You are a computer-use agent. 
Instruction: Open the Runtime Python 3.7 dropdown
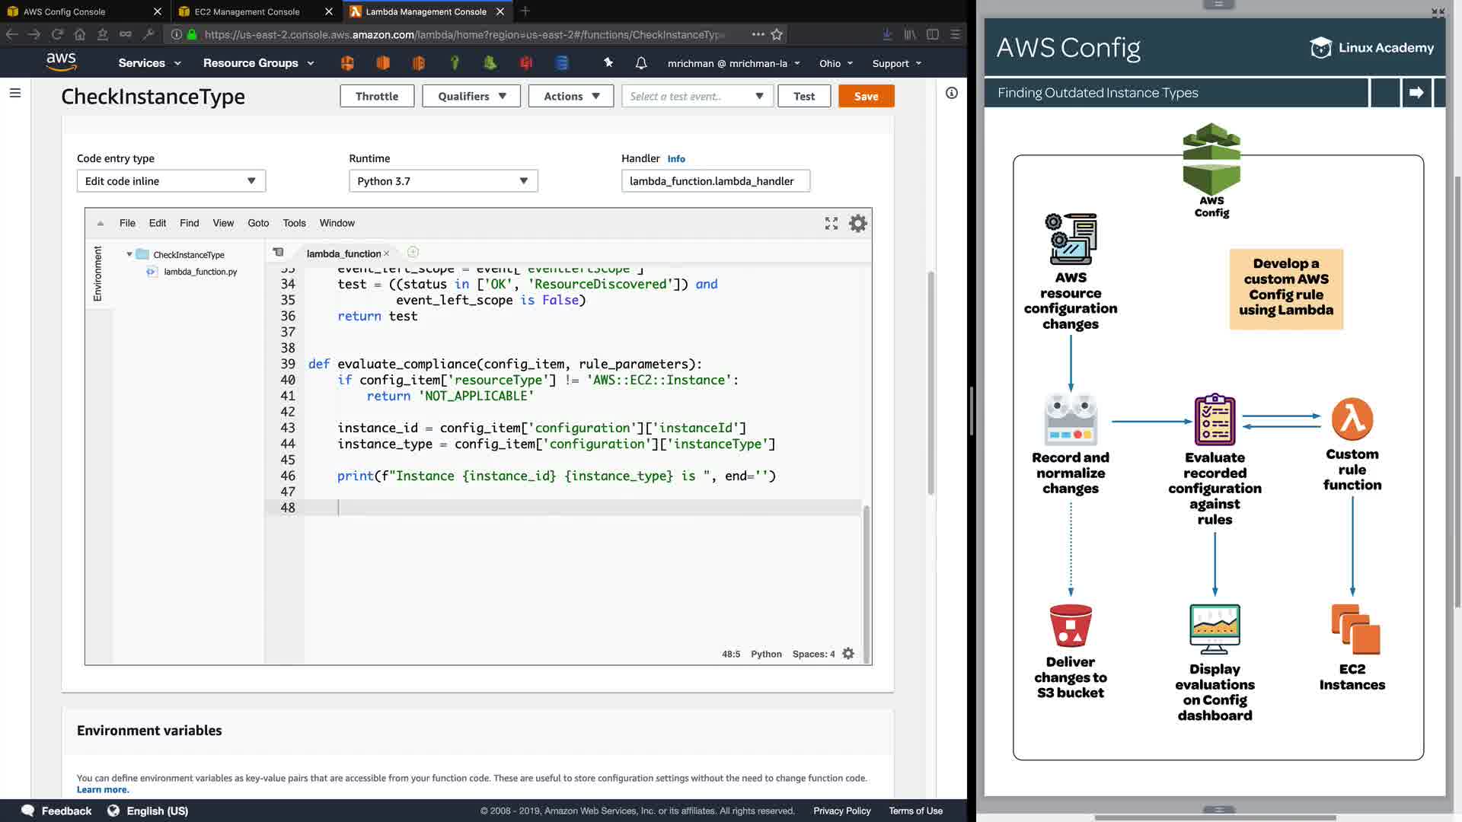[443, 181]
